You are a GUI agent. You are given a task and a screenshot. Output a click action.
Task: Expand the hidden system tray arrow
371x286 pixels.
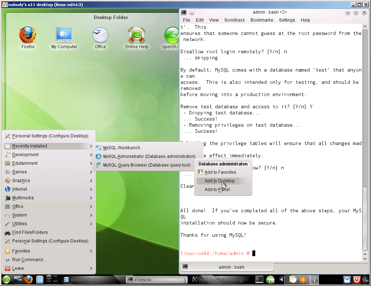(281, 280)
